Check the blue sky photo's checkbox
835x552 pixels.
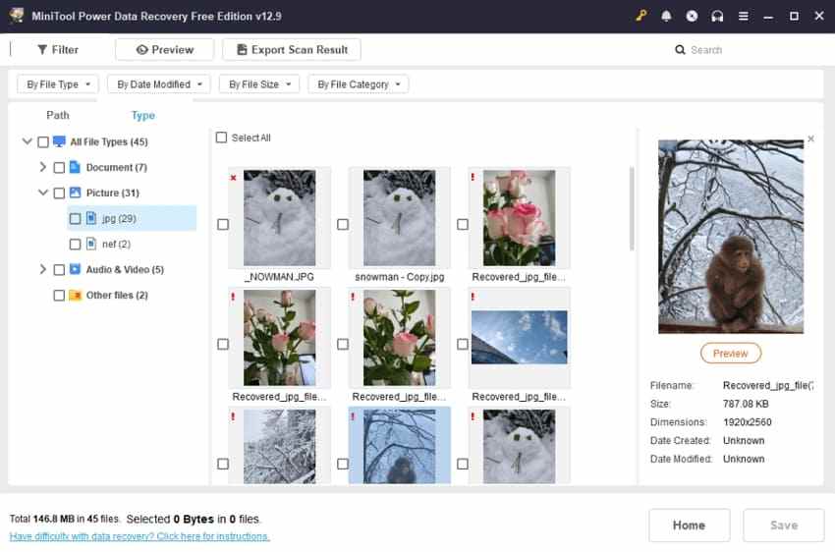(463, 345)
